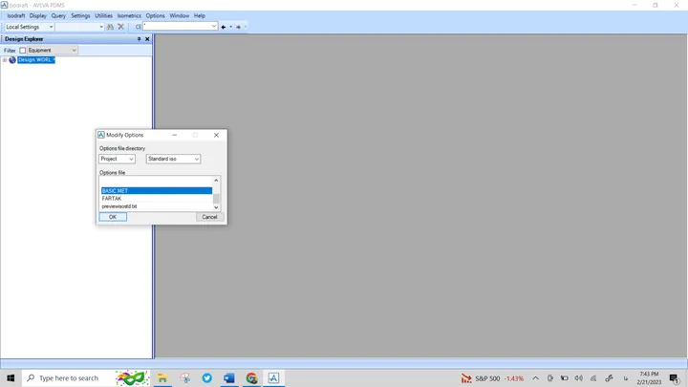The width and height of the screenshot is (688, 387).
Task: Click the AVEVA PDMS taskbar icon
Action: coord(273,377)
